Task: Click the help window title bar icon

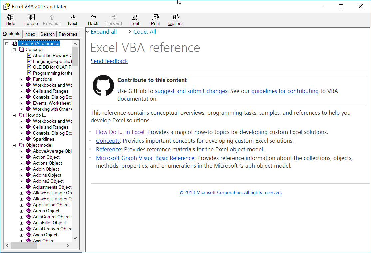Action: [x=6, y=6]
